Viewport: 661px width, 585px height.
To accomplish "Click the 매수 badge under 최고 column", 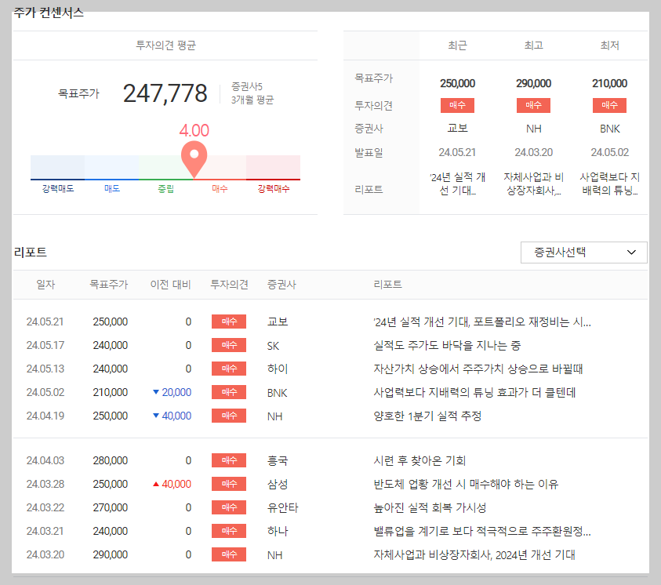I will (x=534, y=105).
